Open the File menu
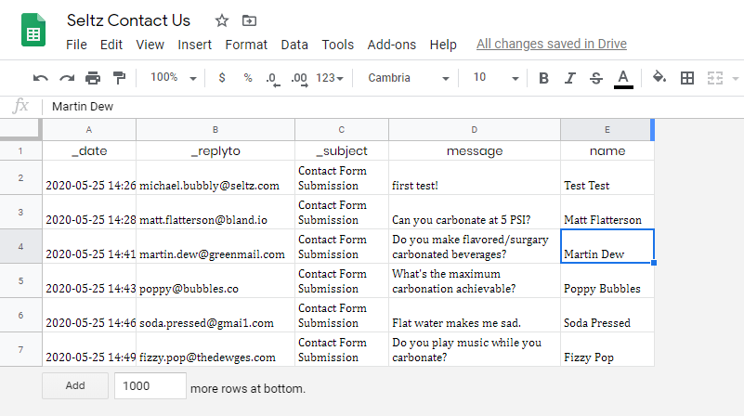 (76, 45)
